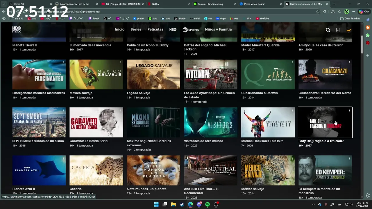This screenshot has width=372, height=209.
Task: Show hidden system tray icons
Action: pos(313,205)
